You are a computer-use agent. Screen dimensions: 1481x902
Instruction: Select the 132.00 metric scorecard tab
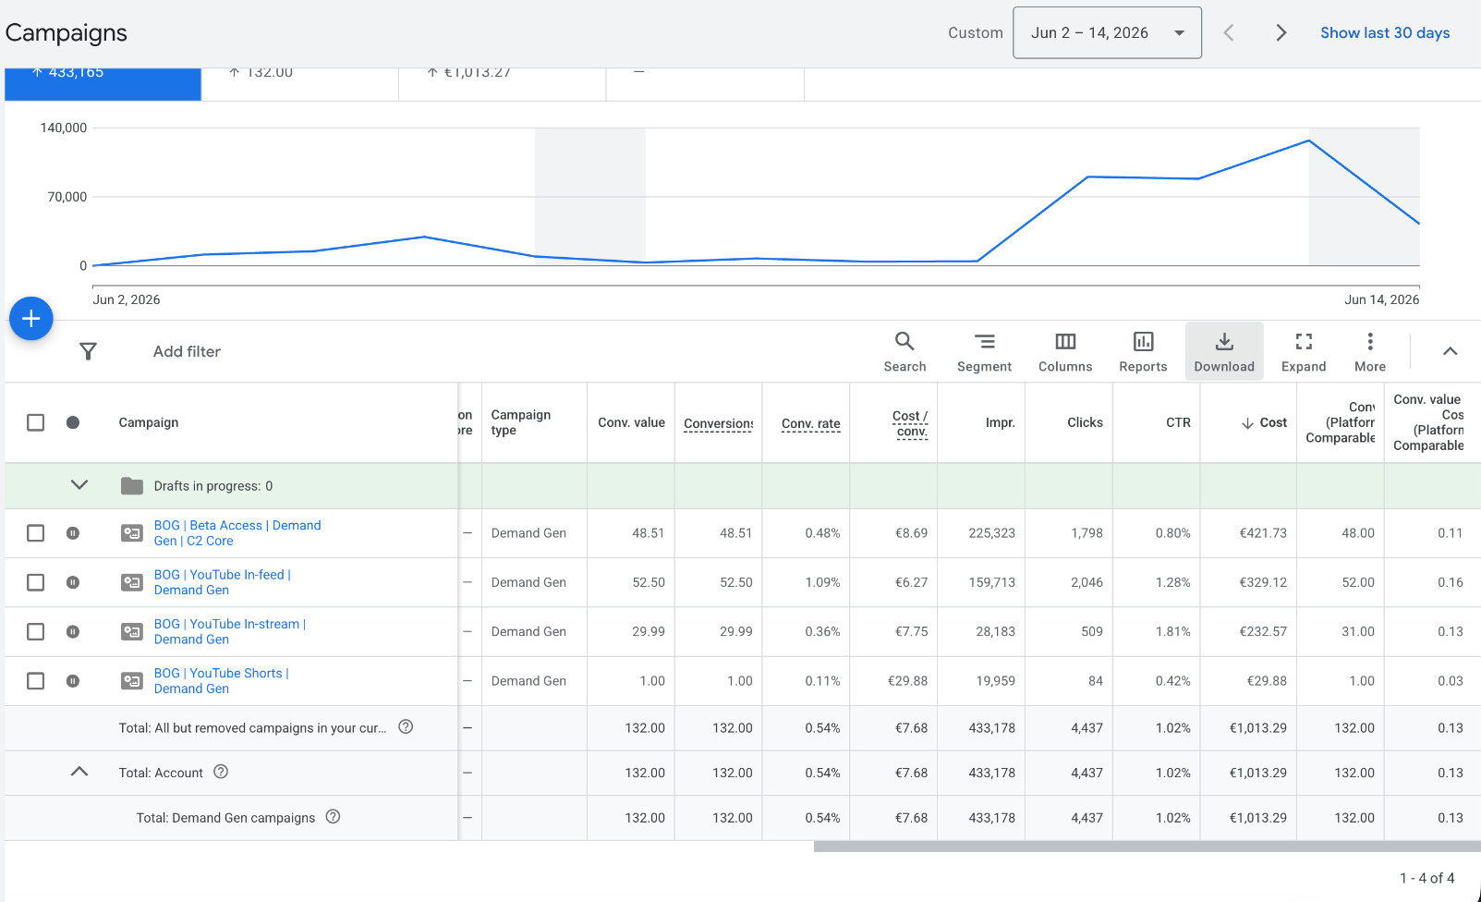tap(300, 83)
